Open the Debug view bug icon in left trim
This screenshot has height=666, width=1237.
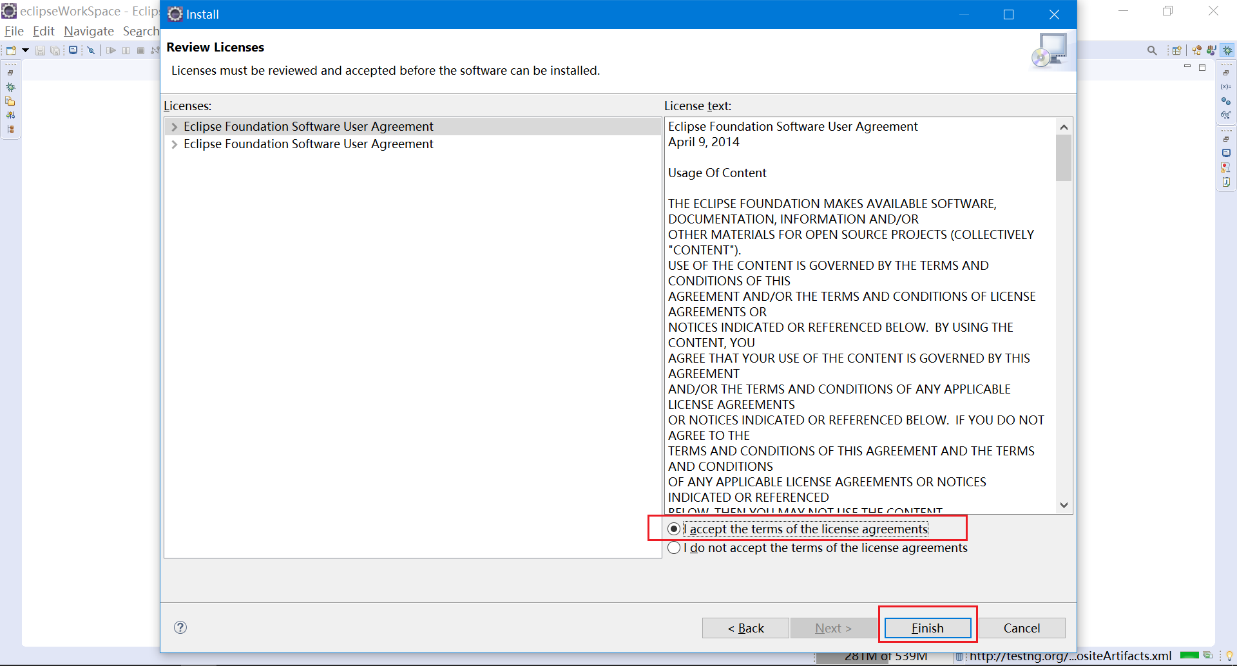[x=10, y=87]
